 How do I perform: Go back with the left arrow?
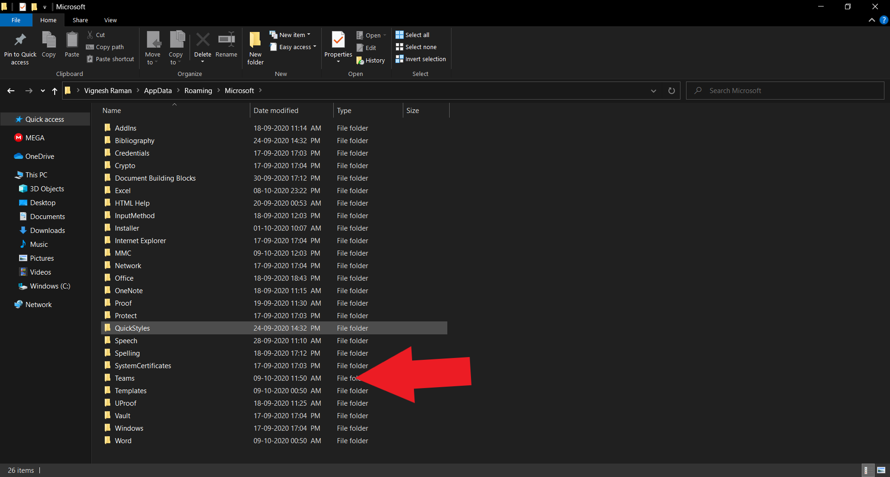[11, 91]
